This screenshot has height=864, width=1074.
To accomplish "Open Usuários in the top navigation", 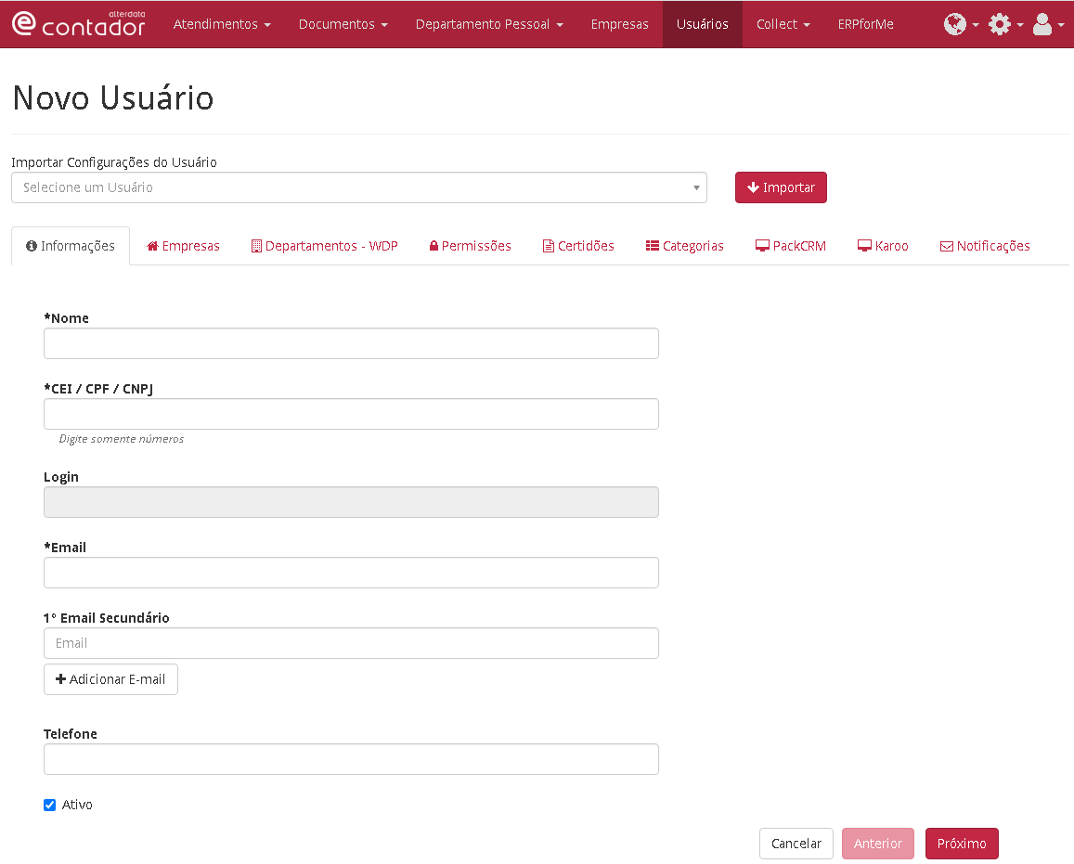I will point(702,24).
